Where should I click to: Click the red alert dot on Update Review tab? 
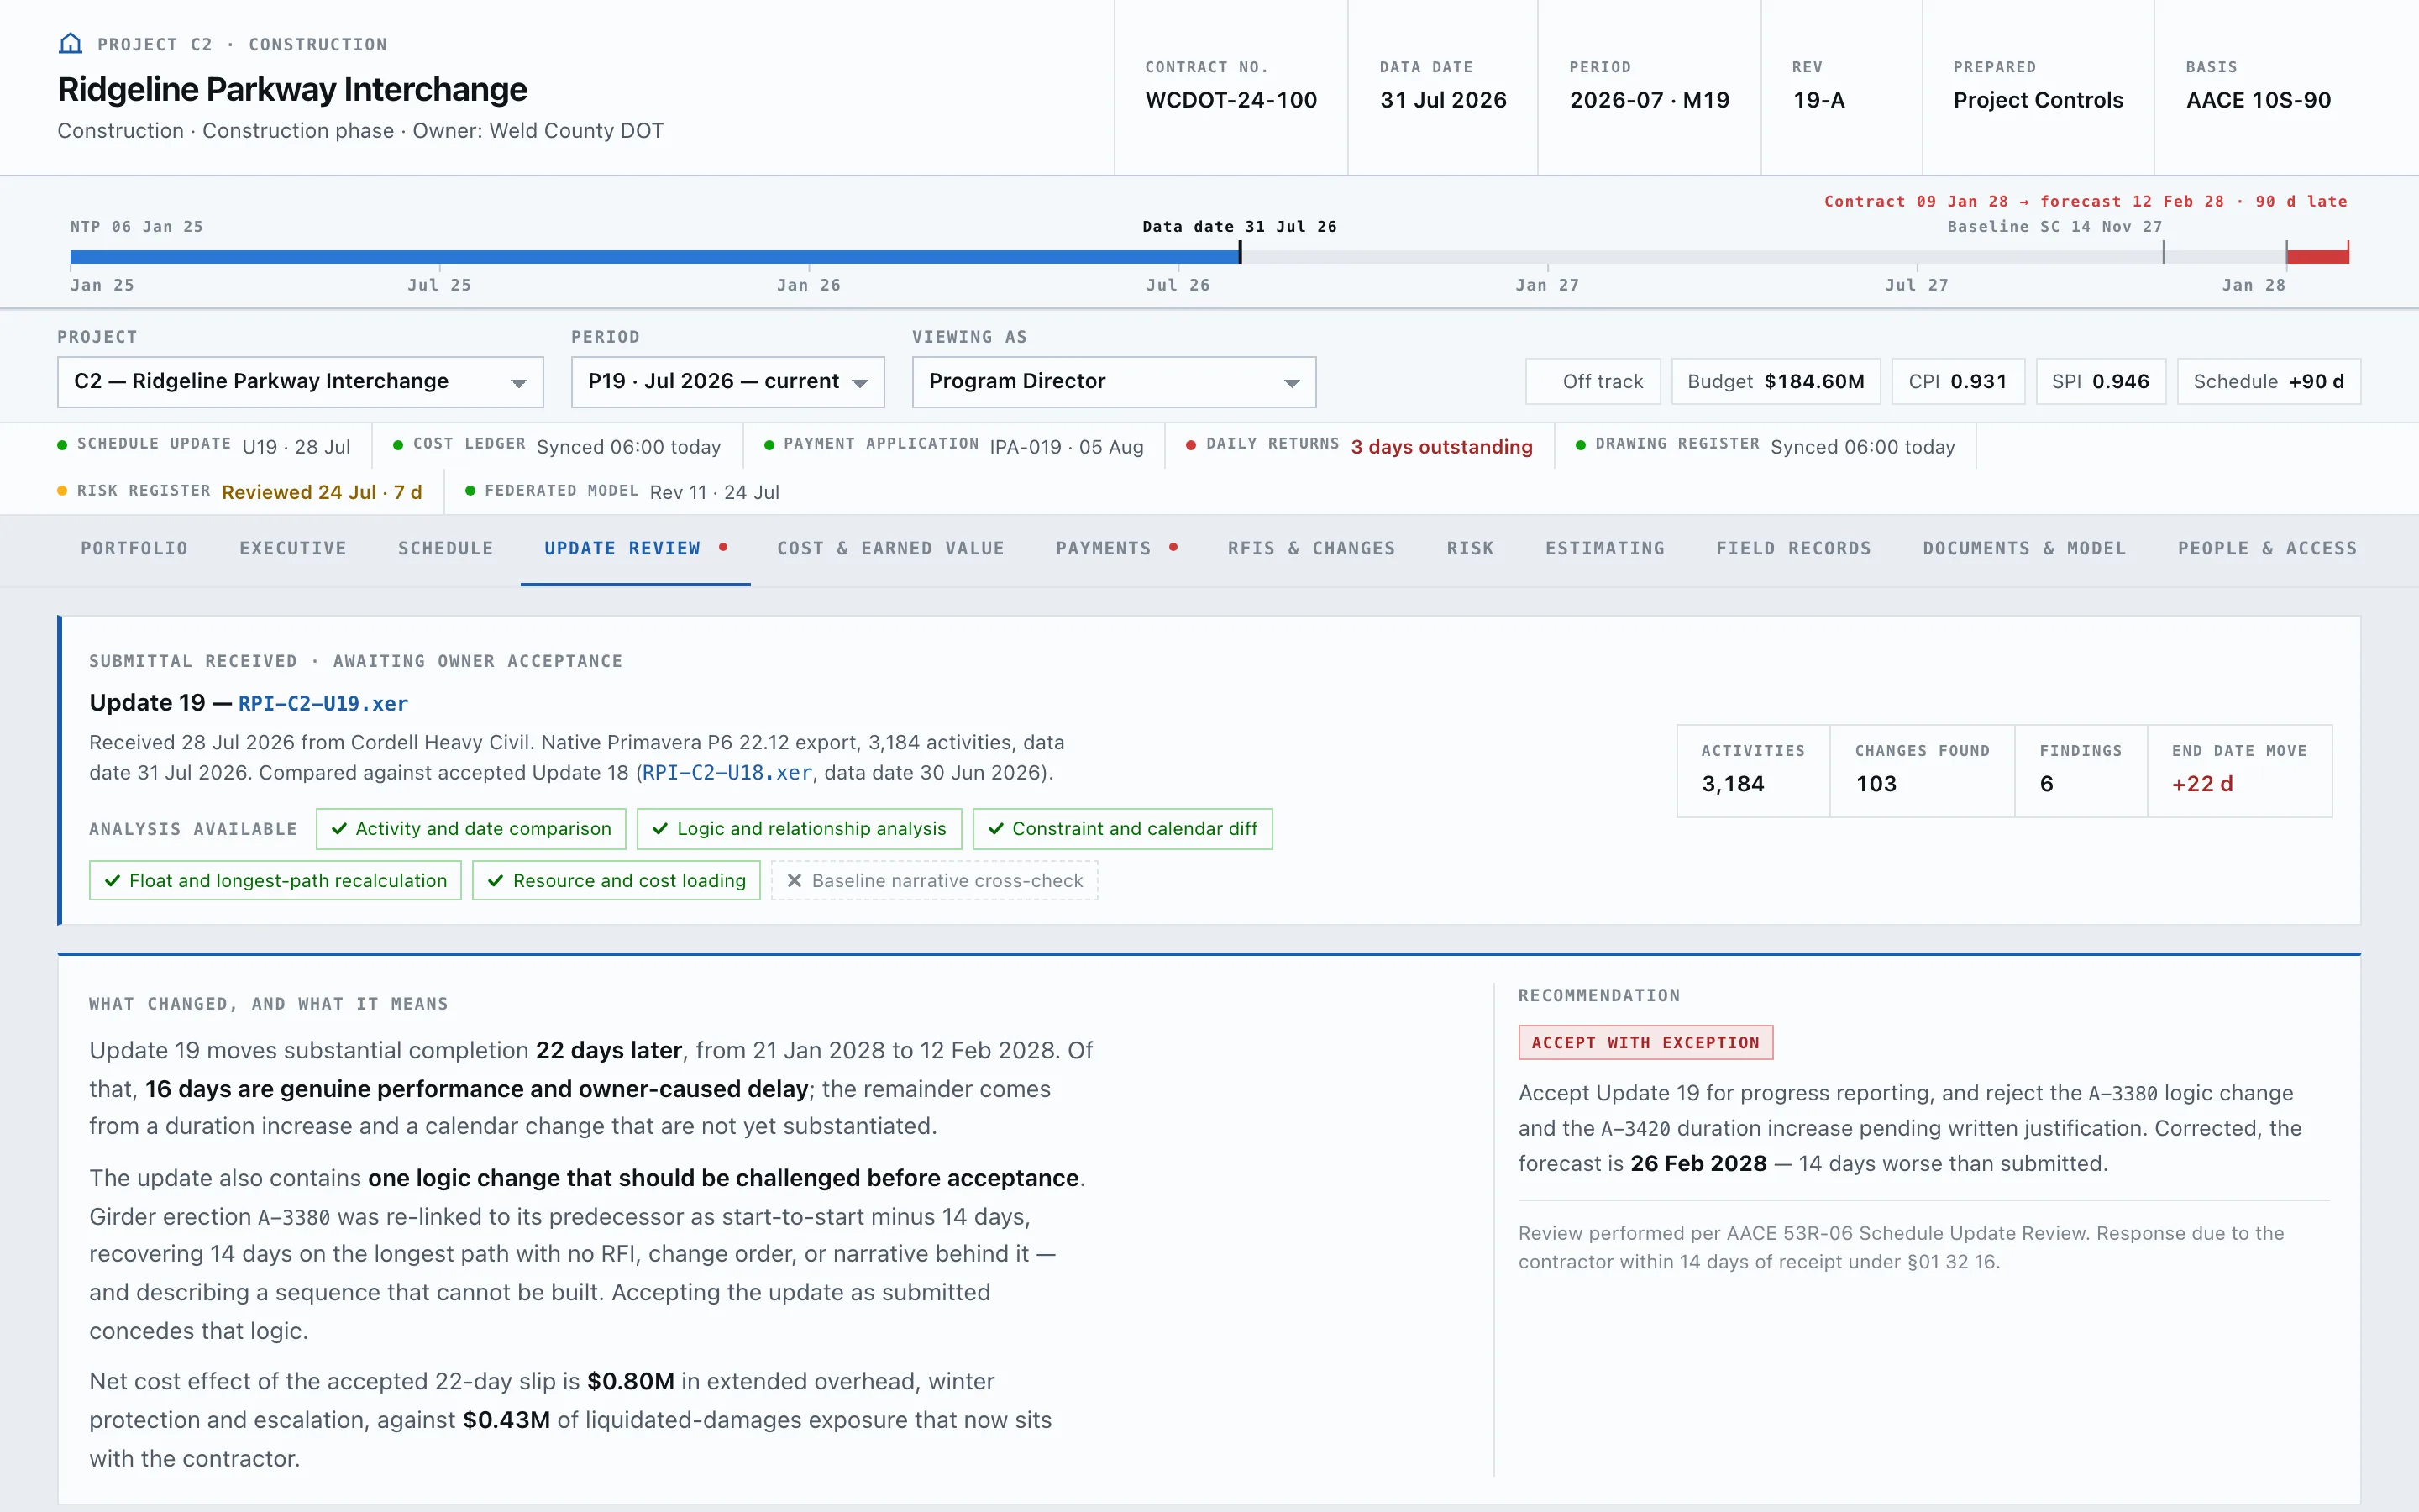pyautogui.click(x=722, y=547)
